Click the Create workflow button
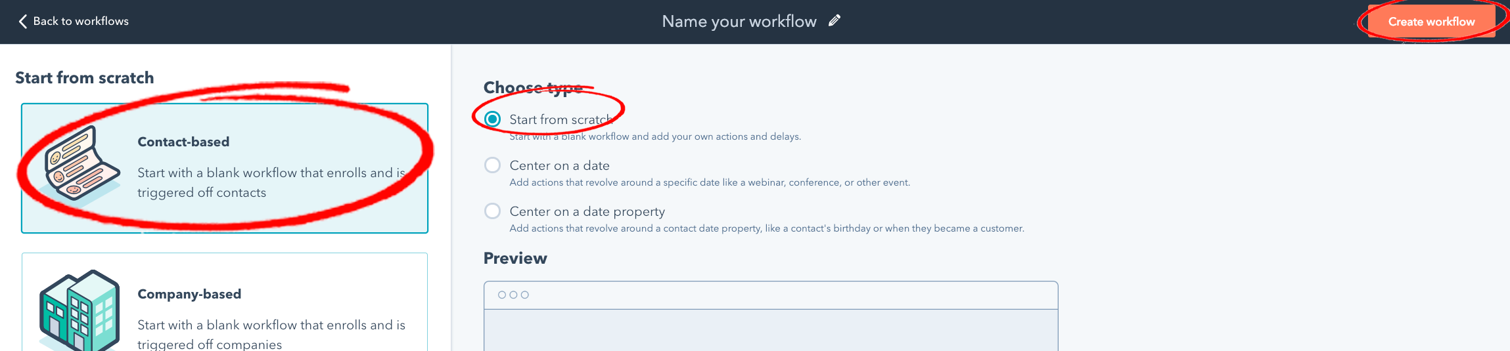The height and width of the screenshot is (351, 1510). [x=1431, y=22]
